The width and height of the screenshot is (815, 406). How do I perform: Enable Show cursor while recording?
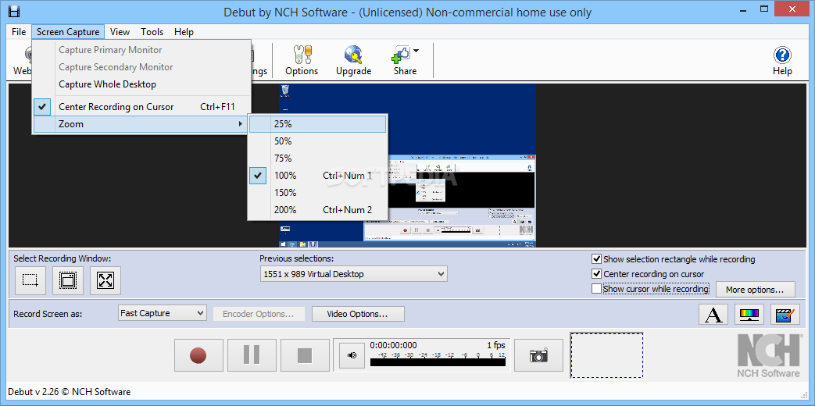click(x=596, y=289)
